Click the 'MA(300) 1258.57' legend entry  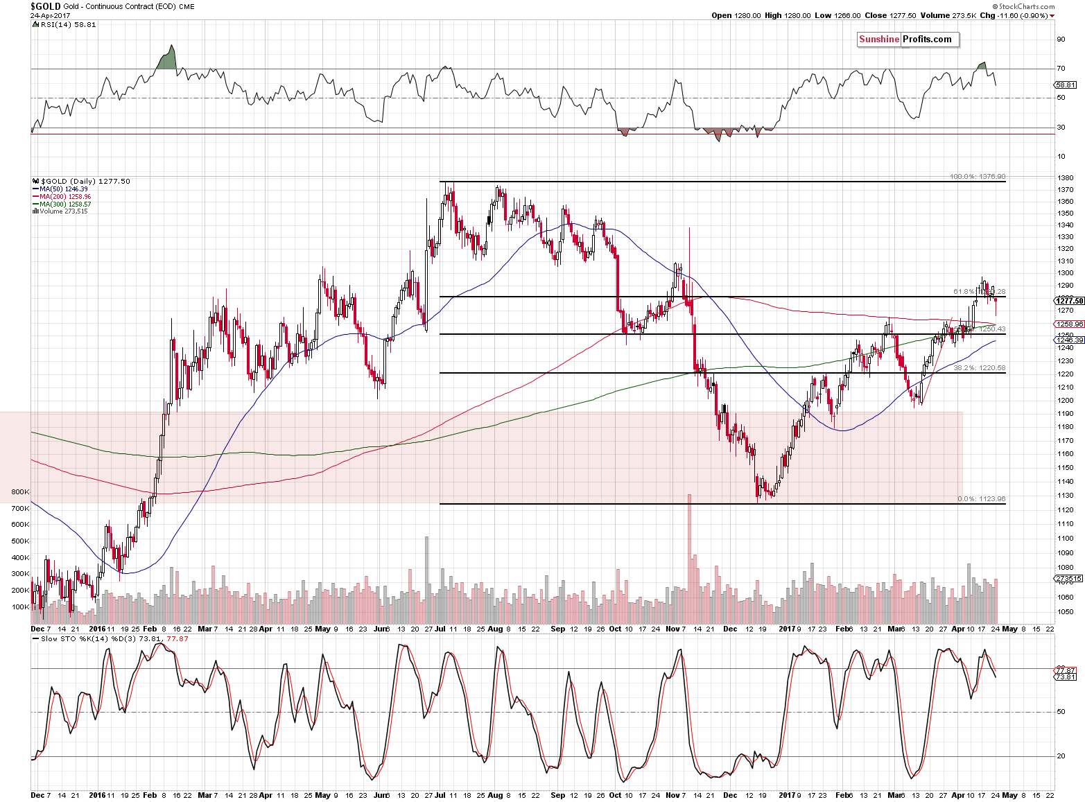pos(65,204)
